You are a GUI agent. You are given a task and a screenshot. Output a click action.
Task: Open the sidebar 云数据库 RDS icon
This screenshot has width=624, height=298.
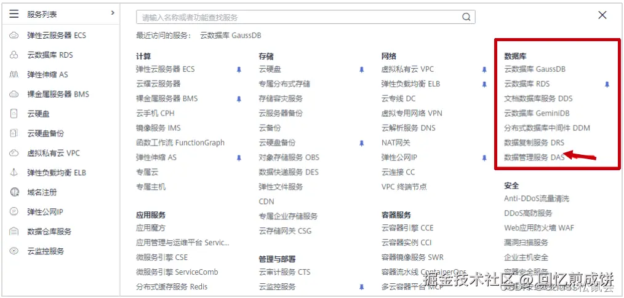(x=14, y=55)
